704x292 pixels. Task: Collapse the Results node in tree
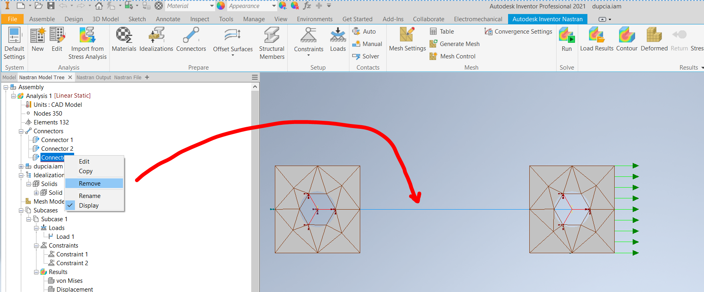[x=36, y=272]
